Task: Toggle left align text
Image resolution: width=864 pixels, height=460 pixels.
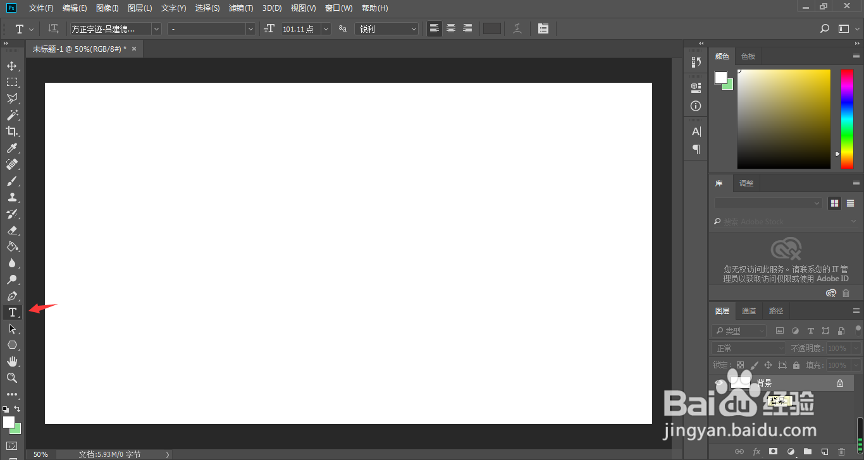Action: tap(435, 28)
